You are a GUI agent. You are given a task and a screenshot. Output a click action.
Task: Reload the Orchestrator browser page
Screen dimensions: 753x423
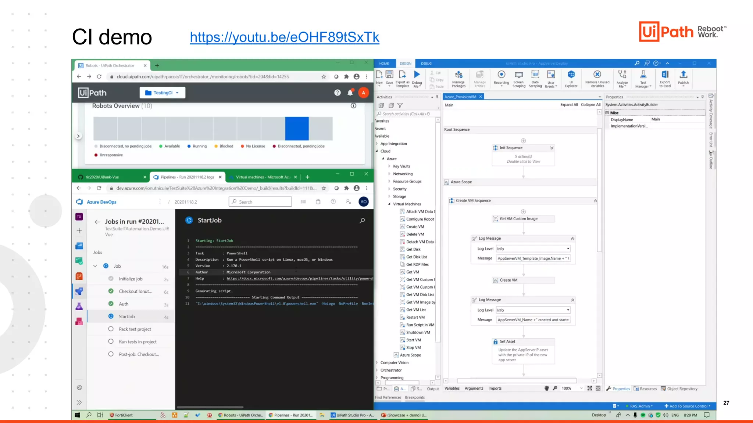coord(99,77)
